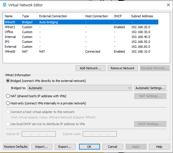173x153 pixels.
Task: Select the External network row
Action: pyautogui.click(x=81, y=47)
